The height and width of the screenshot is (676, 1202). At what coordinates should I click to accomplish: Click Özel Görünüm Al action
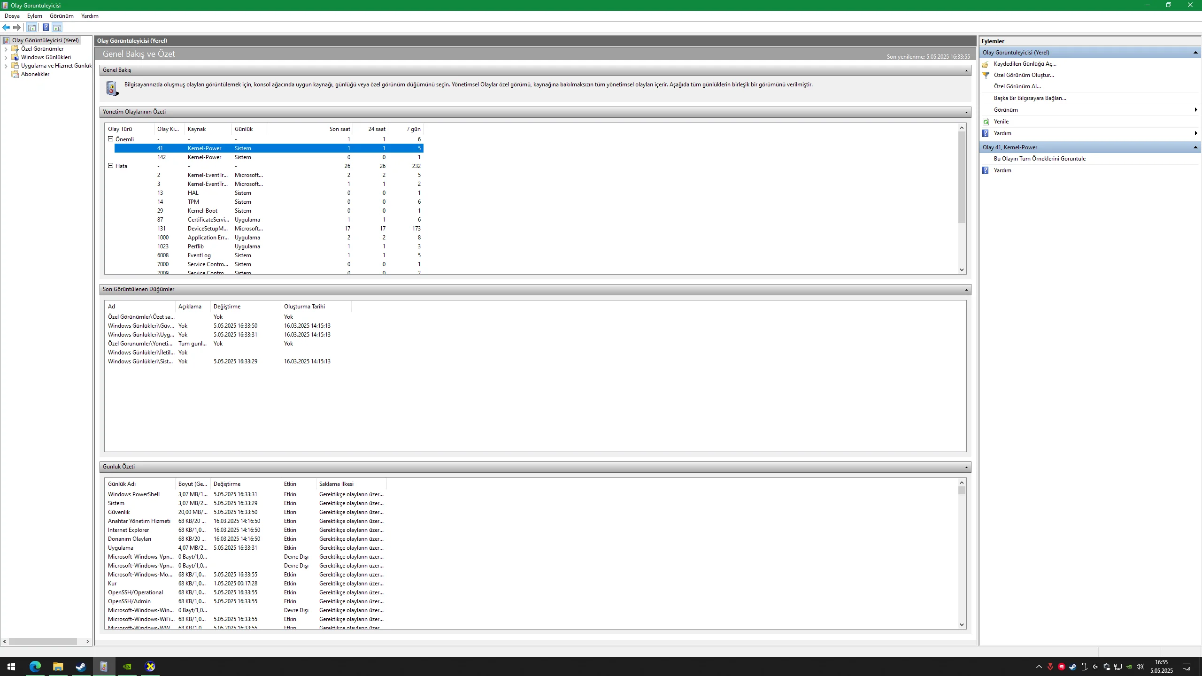pyautogui.click(x=1017, y=86)
